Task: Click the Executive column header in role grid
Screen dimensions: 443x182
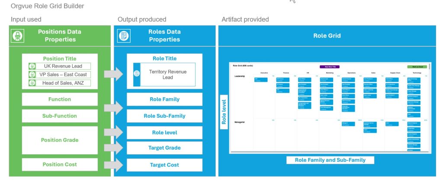Action: (264, 73)
